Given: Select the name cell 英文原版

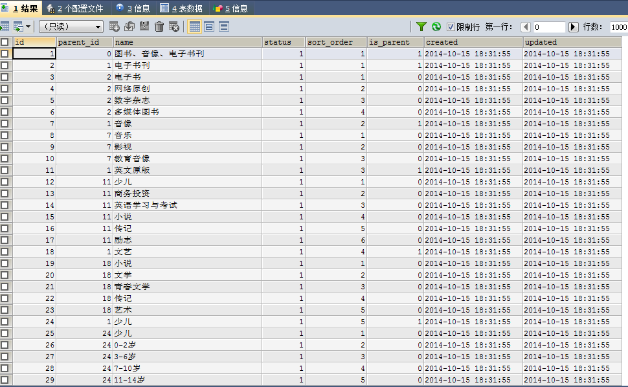Looking at the screenshot, I should click(188, 170).
